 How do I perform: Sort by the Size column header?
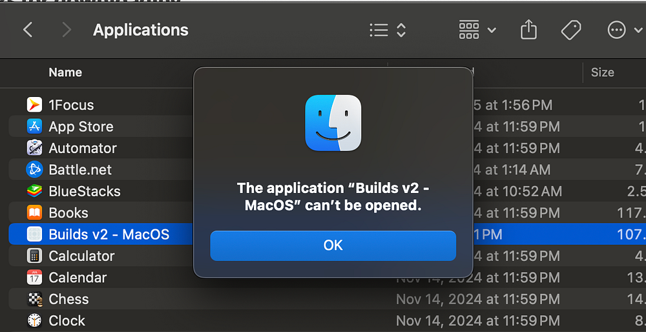(602, 72)
